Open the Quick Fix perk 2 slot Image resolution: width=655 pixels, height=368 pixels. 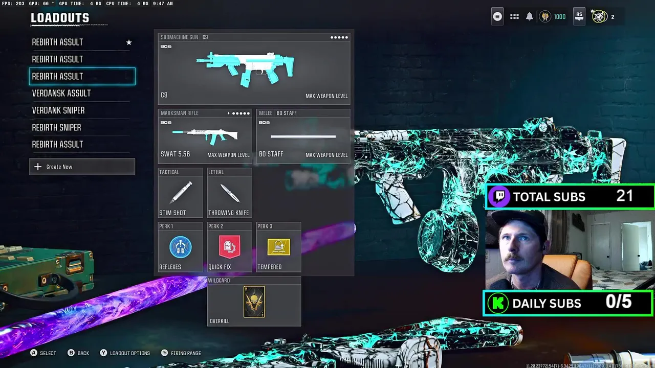coord(229,247)
